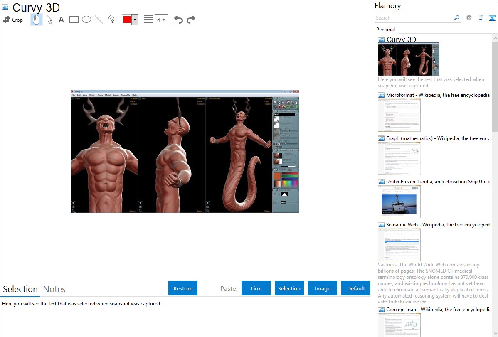The image size is (498, 337).
Task: Pick the ellipse shape tool
Action: (x=86, y=20)
